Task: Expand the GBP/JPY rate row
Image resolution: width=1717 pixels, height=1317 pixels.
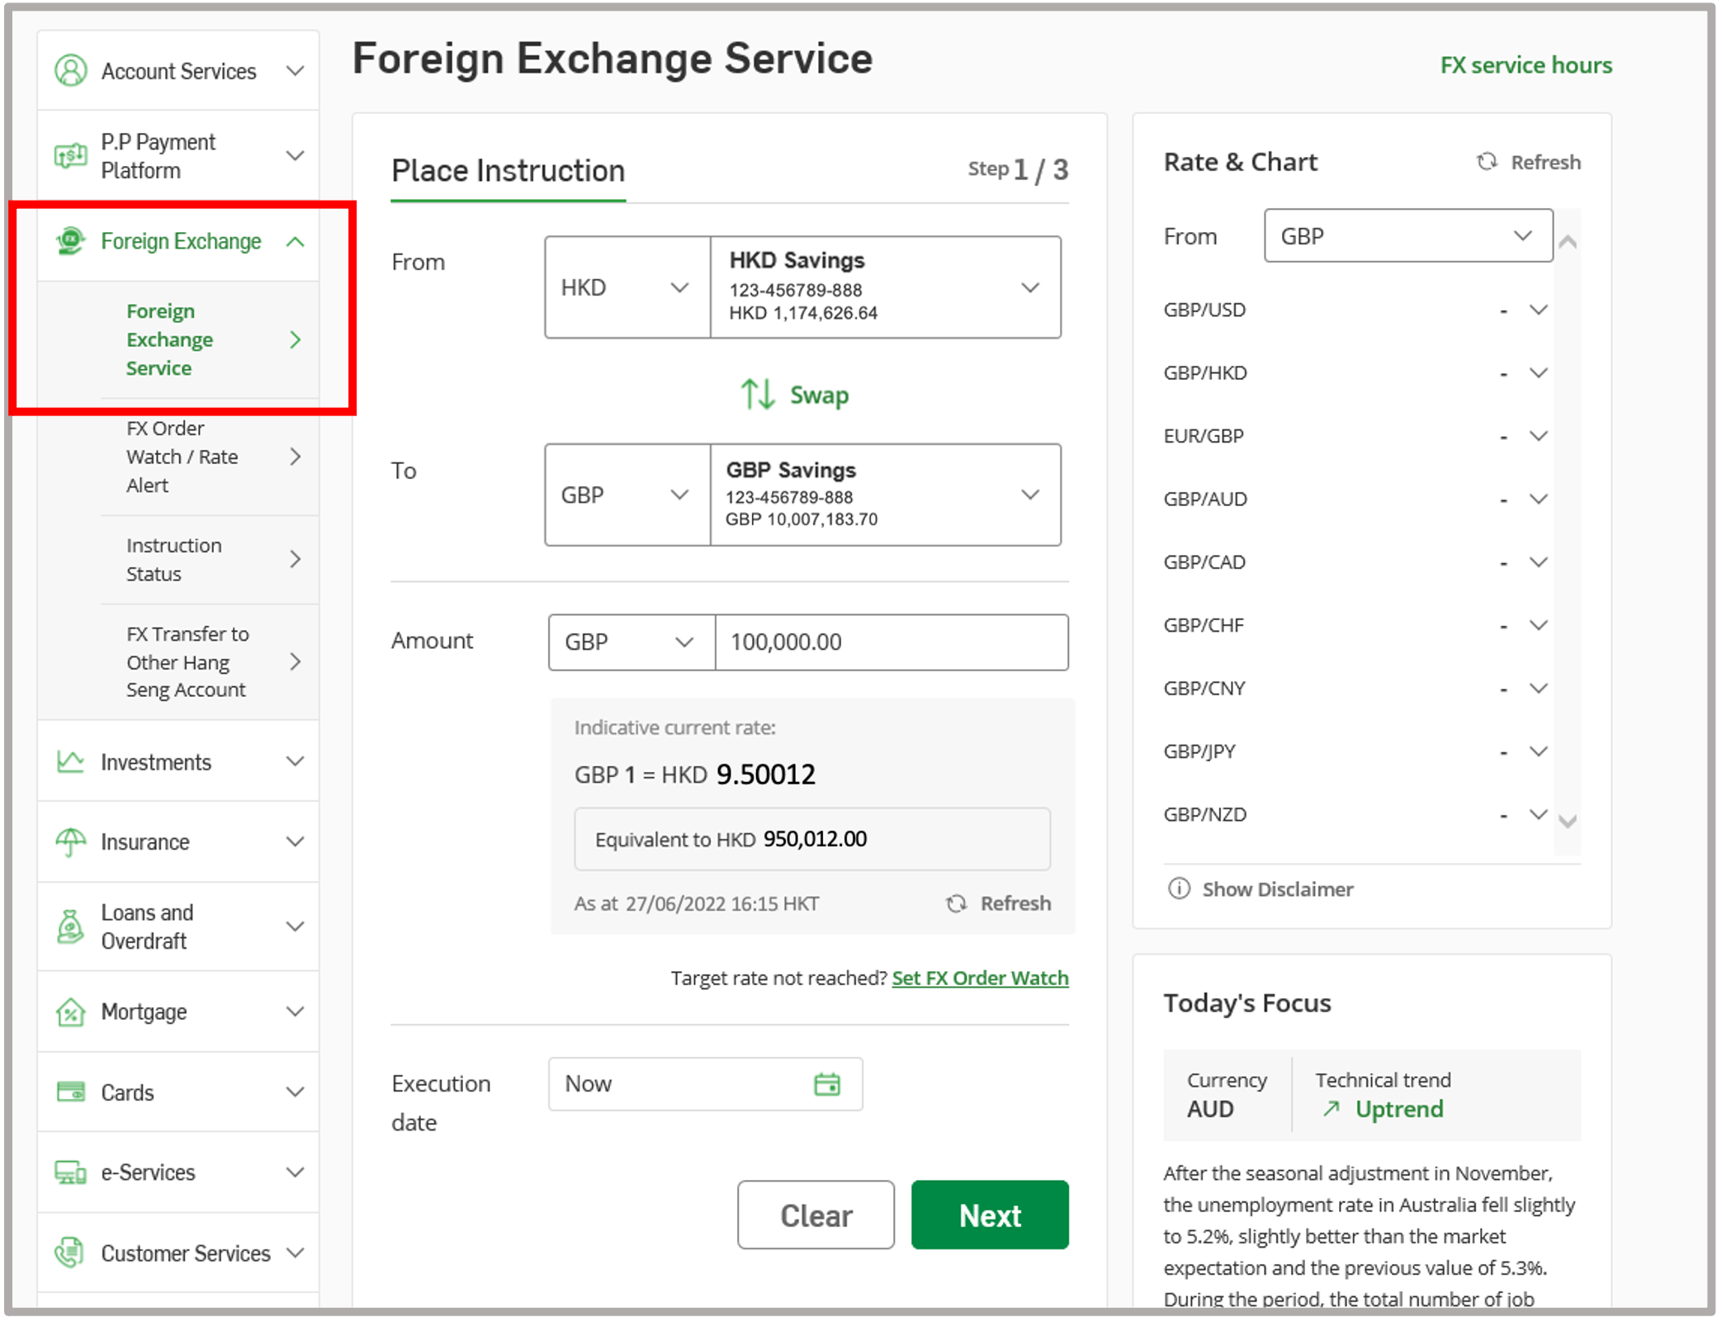Action: click(1538, 751)
